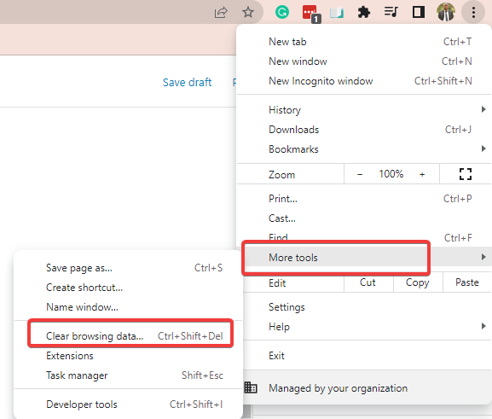The height and width of the screenshot is (419, 492).
Task: Decrease zoom with minus button
Action: (360, 174)
